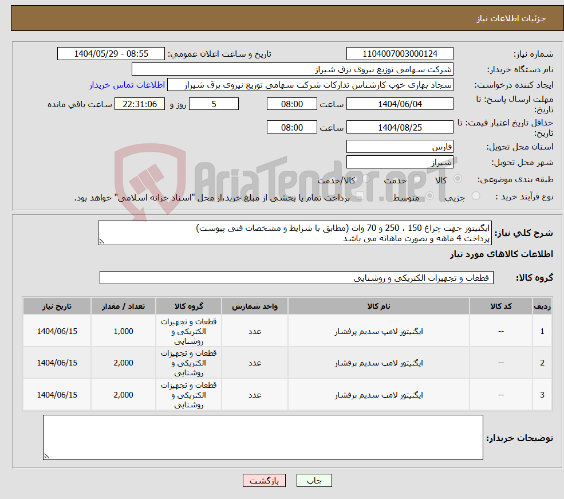Click the delivery city field شیراز
The width and height of the screenshot is (564, 499).
point(400,162)
